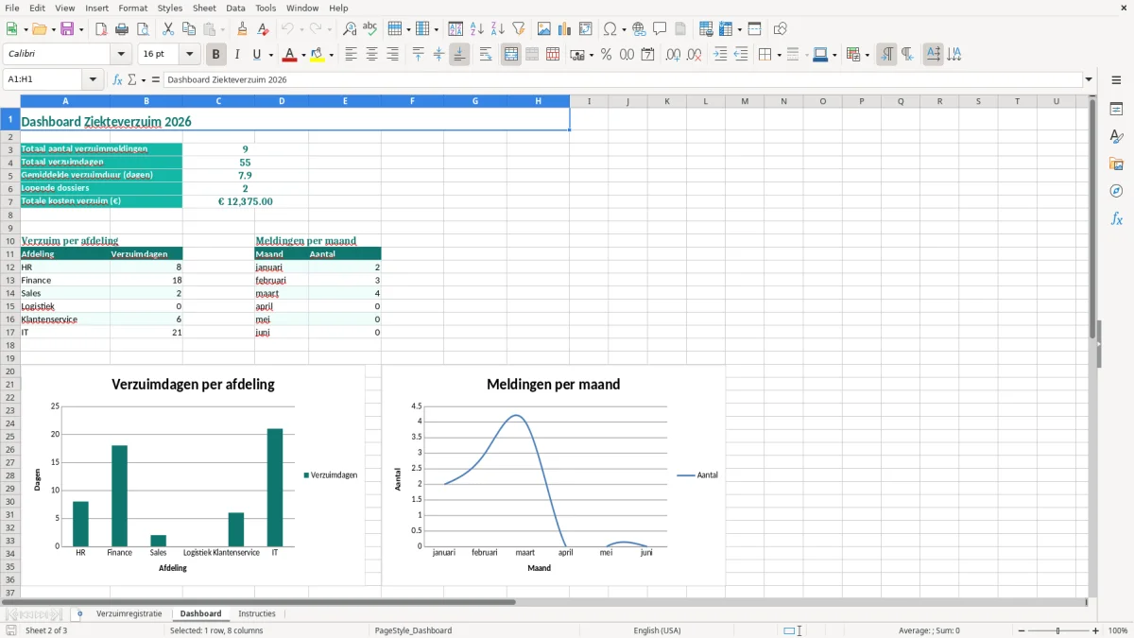Toggle Underline formatting
Screen dimensions: 1134x638
pyautogui.click(x=257, y=55)
